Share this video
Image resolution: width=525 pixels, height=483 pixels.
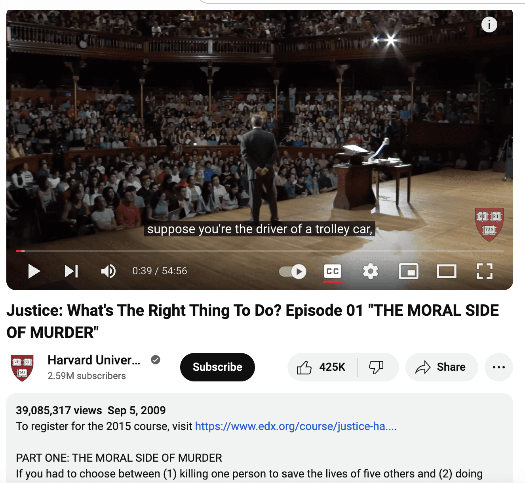click(441, 367)
